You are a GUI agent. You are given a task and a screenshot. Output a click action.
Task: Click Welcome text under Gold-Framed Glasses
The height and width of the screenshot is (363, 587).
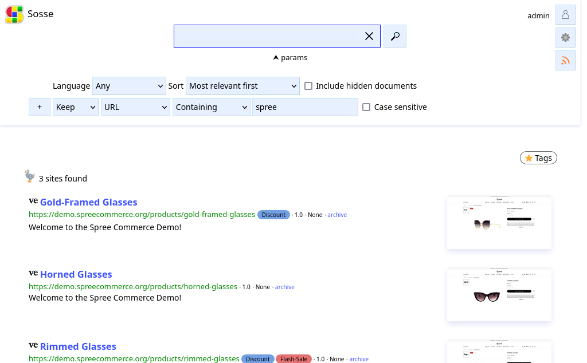[105, 227]
